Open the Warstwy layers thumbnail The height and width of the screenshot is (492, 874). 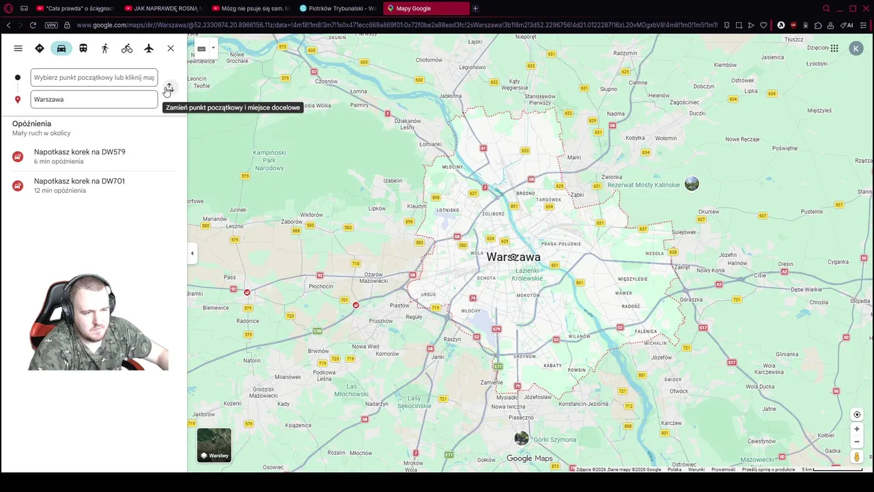click(x=214, y=445)
